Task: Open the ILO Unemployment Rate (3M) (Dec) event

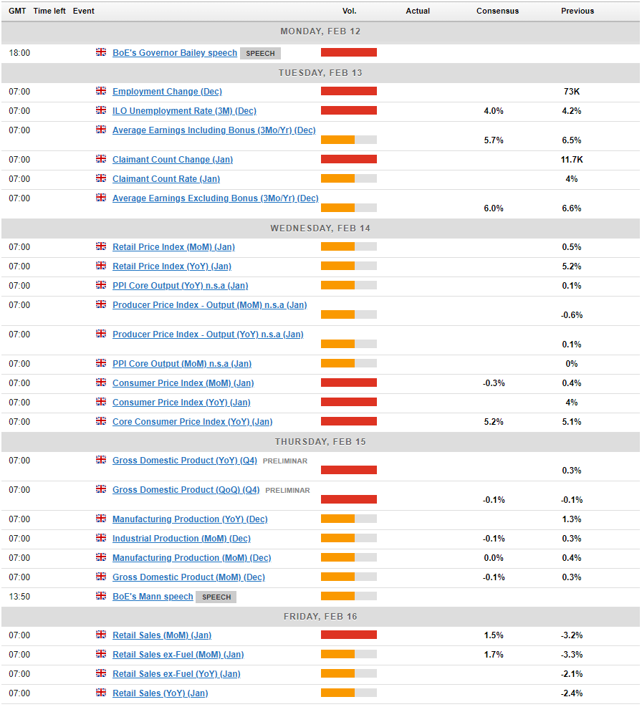Action: (184, 111)
